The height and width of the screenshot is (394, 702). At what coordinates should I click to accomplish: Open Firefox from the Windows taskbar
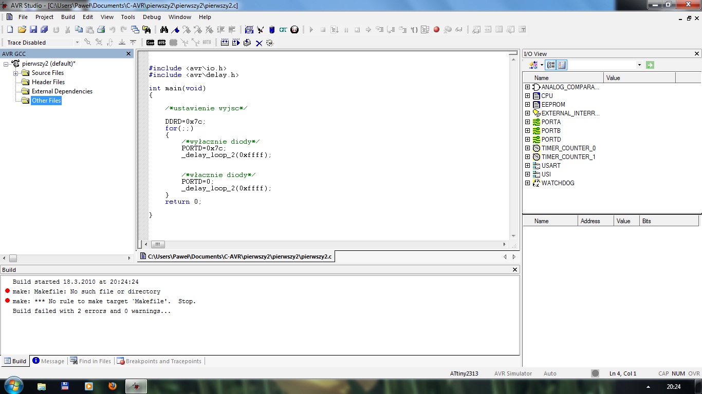point(113,386)
